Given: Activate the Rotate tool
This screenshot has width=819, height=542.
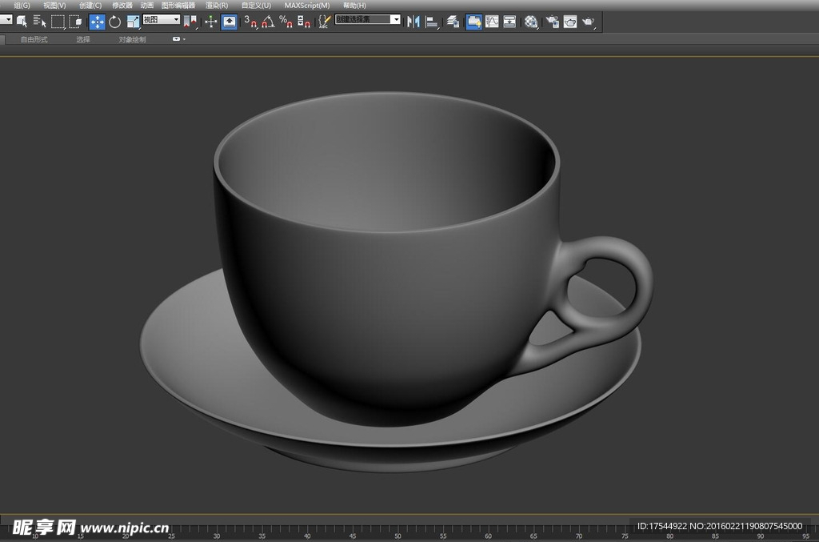Looking at the screenshot, I should [x=114, y=22].
